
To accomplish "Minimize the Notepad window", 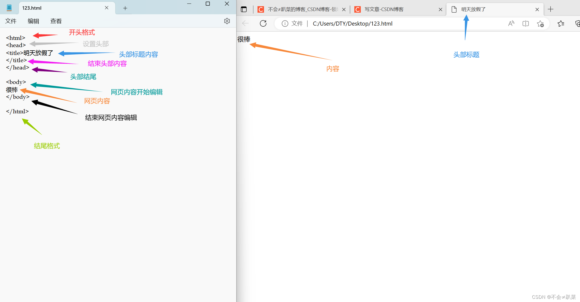I will pyautogui.click(x=189, y=4).
